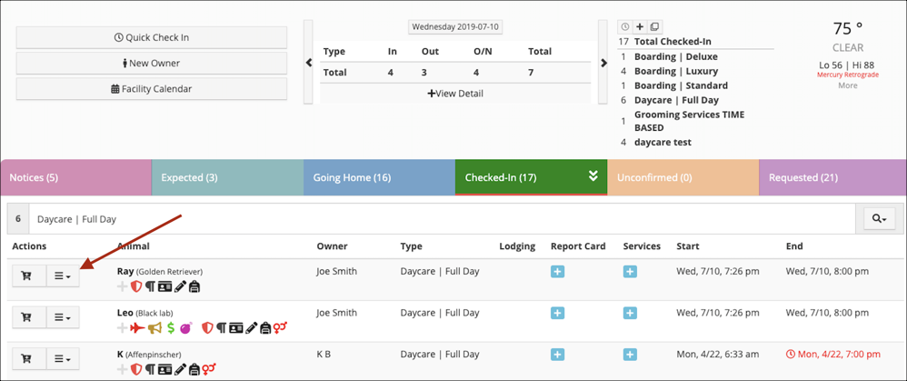
Task: Switch to the Expected (3) tab
Action: click(x=227, y=177)
